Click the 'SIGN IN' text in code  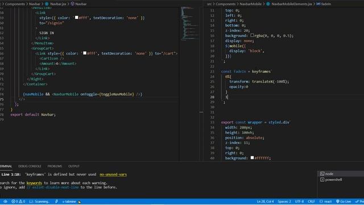(47, 33)
